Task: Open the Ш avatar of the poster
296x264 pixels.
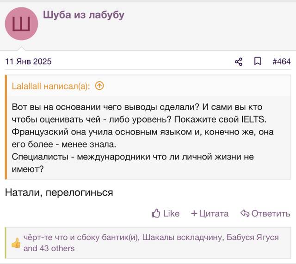Action: (x=21, y=24)
